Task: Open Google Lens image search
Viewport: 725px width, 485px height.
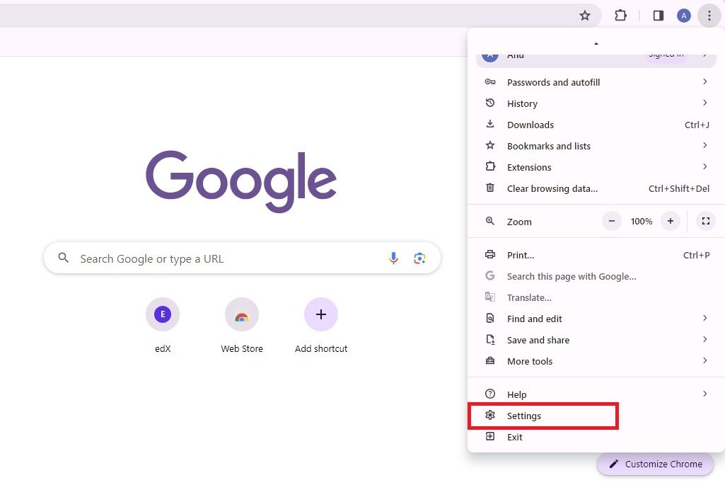Action: (420, 258)
